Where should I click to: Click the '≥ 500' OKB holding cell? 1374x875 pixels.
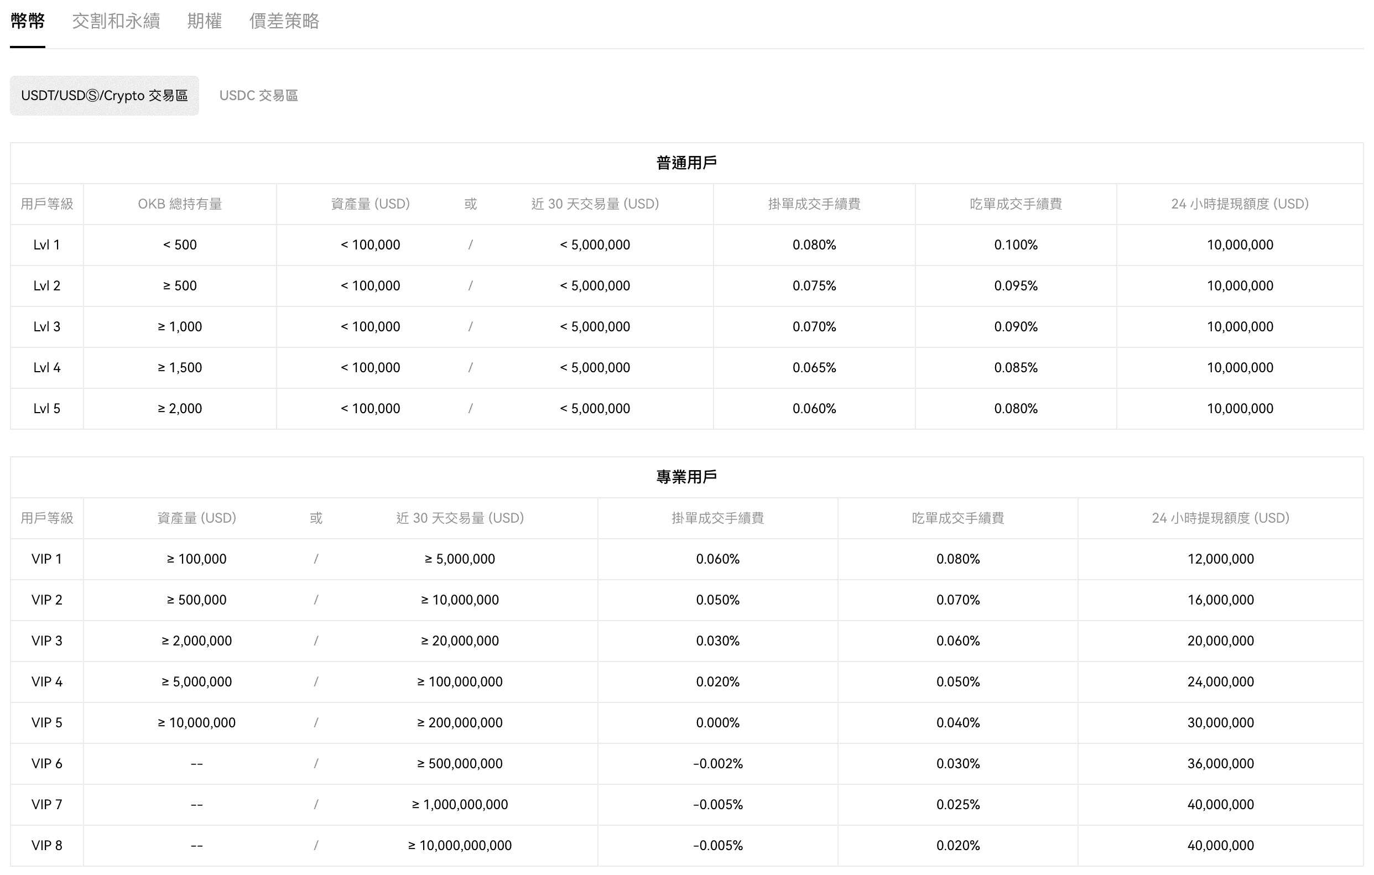pos(180,286)
